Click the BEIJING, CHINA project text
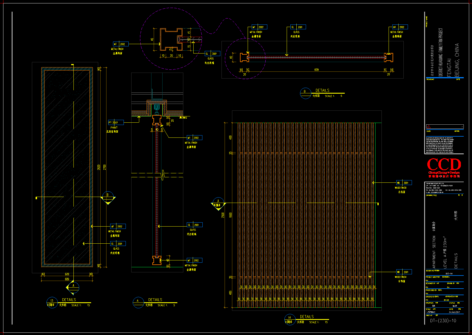Viewport: 472px width, 335px height. click(457, 60)
